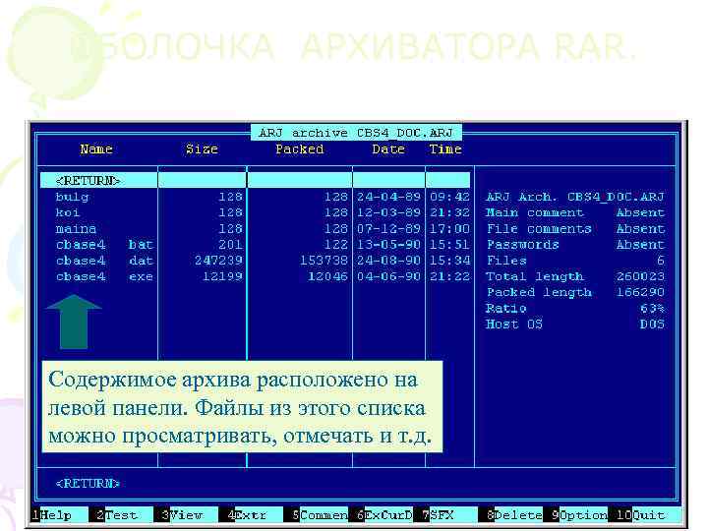Select the file koi
The height and width of the screenshot is (531, 708).
pos(68,212)
